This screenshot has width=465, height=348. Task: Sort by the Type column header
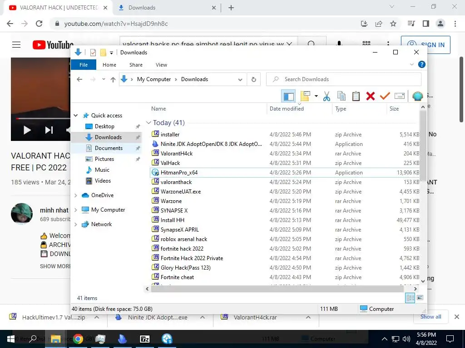[360, 109]
